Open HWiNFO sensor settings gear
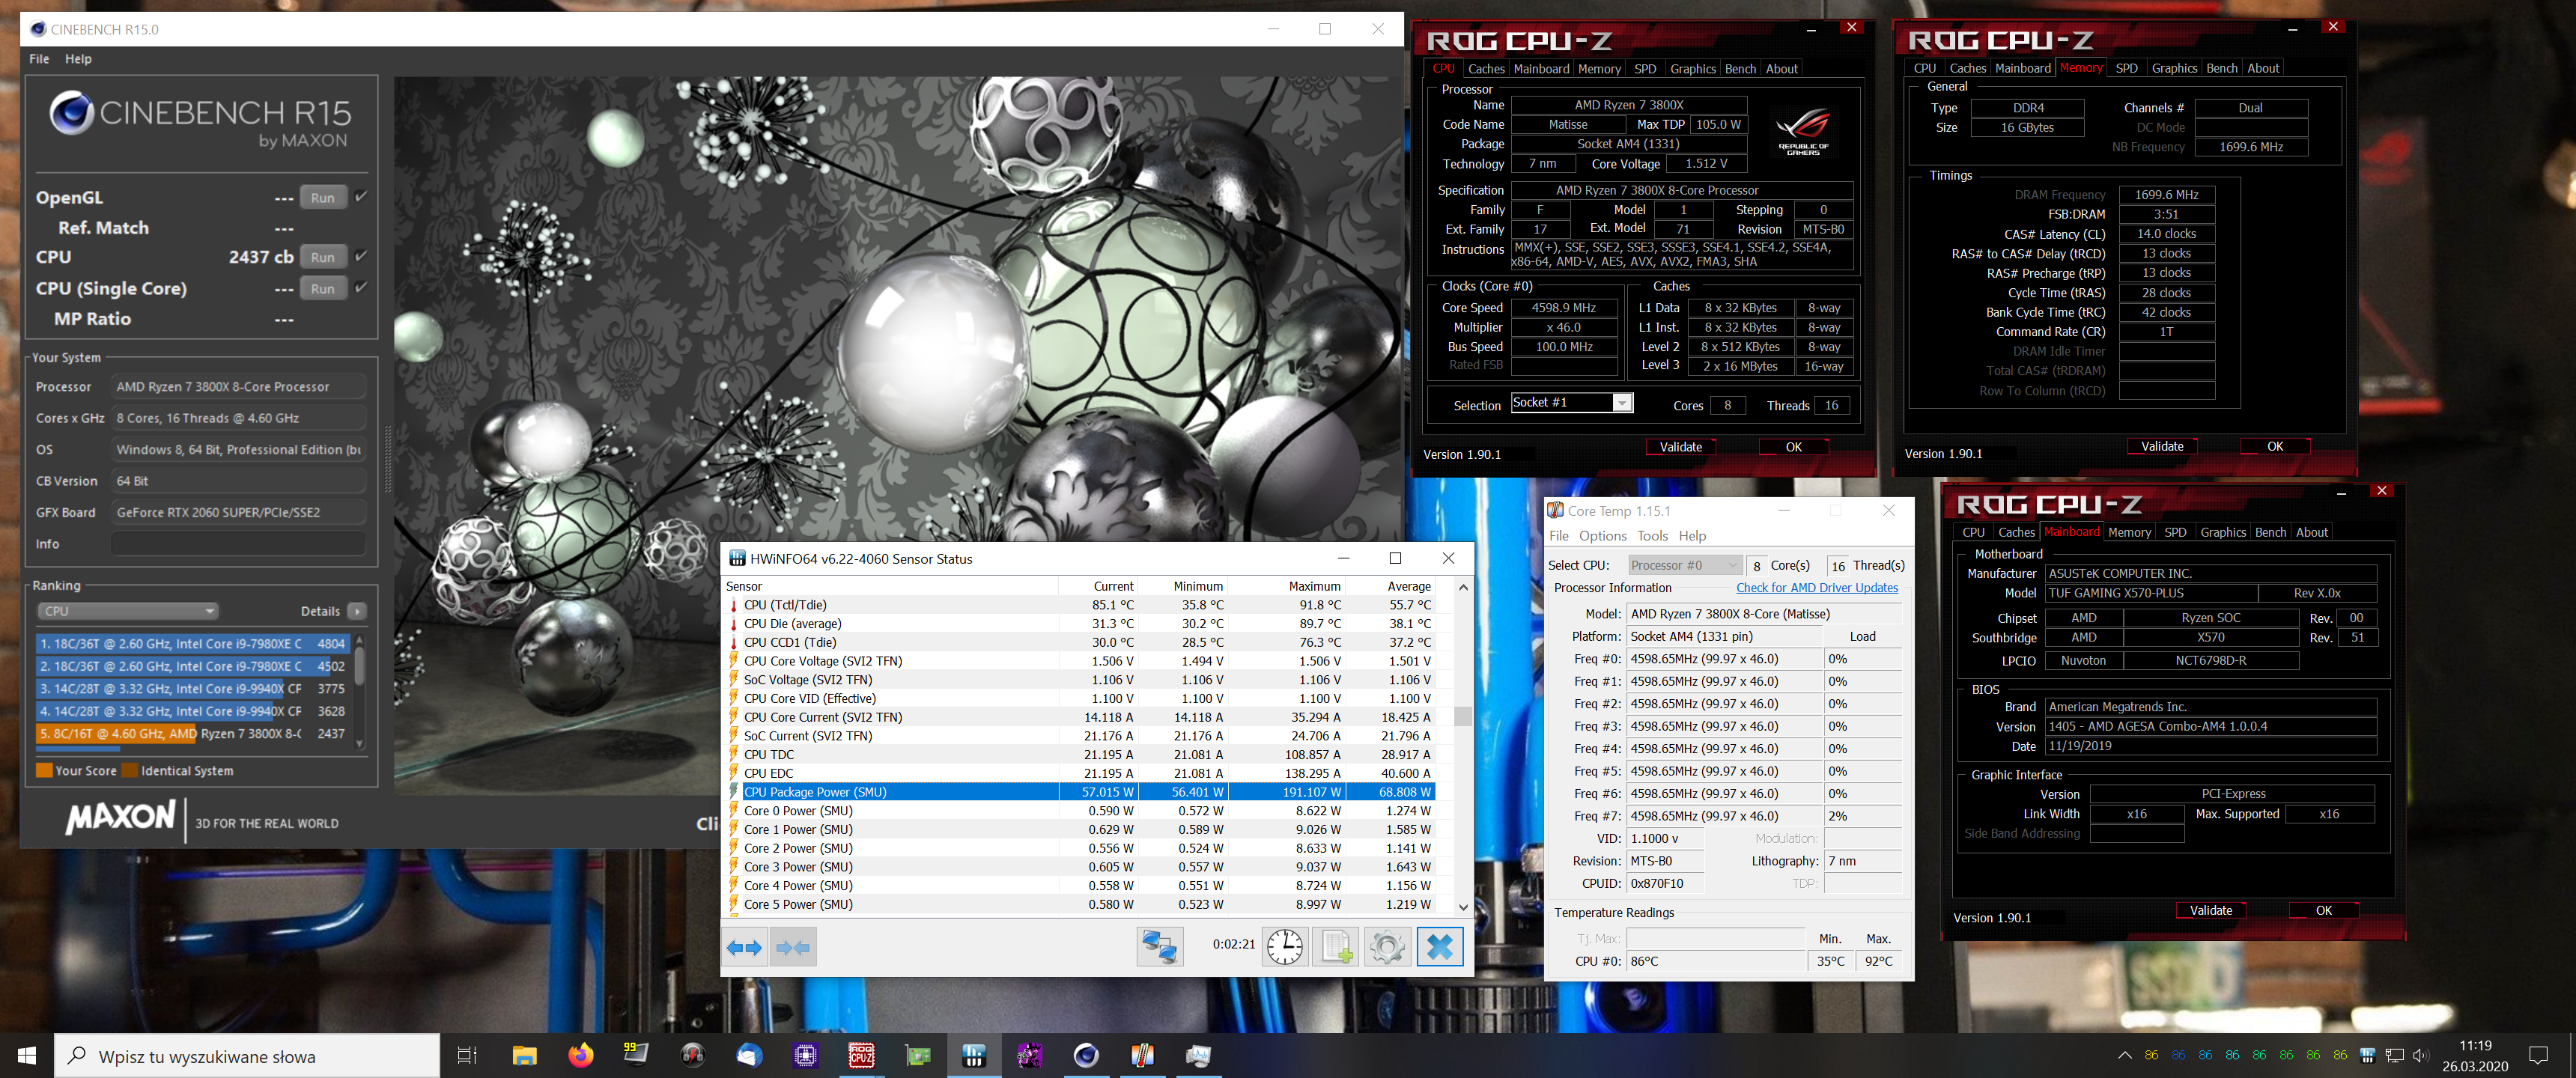This screenshot has width=2576, height=1078. pos(1387,947)
